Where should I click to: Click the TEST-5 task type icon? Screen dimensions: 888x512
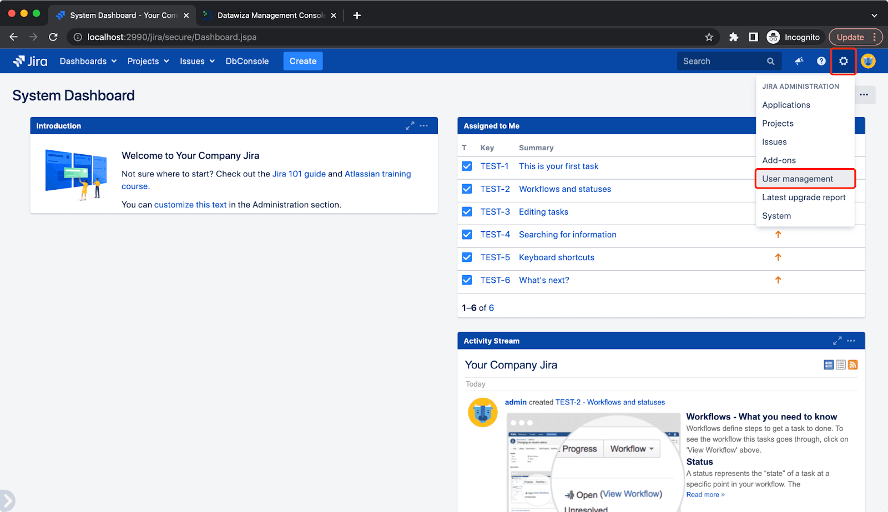click(x=467, y=257)
